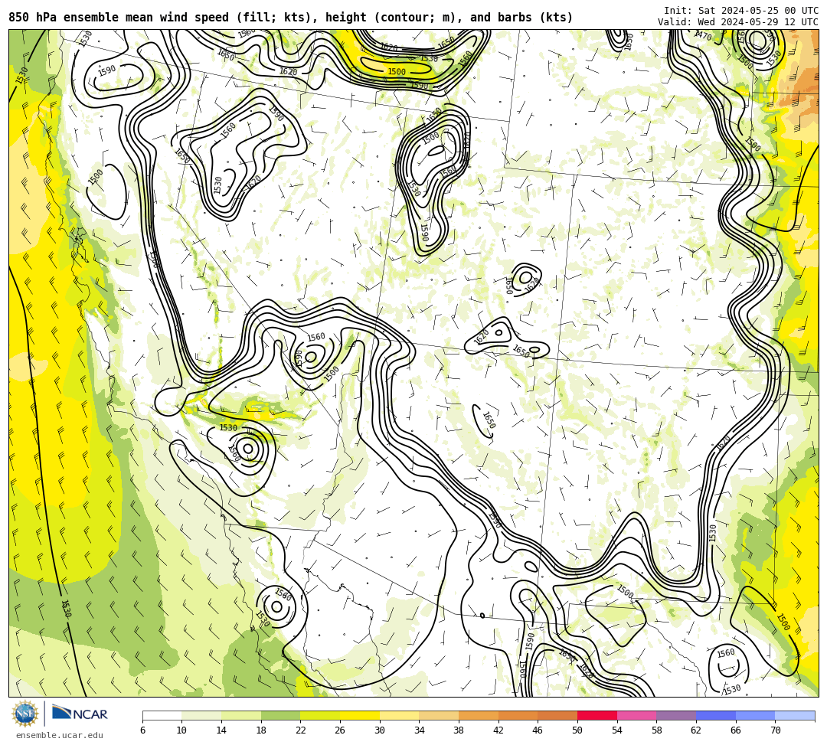
Task: Pick the pale 10–14 kts colorbar segment
Action: [201, 715]
